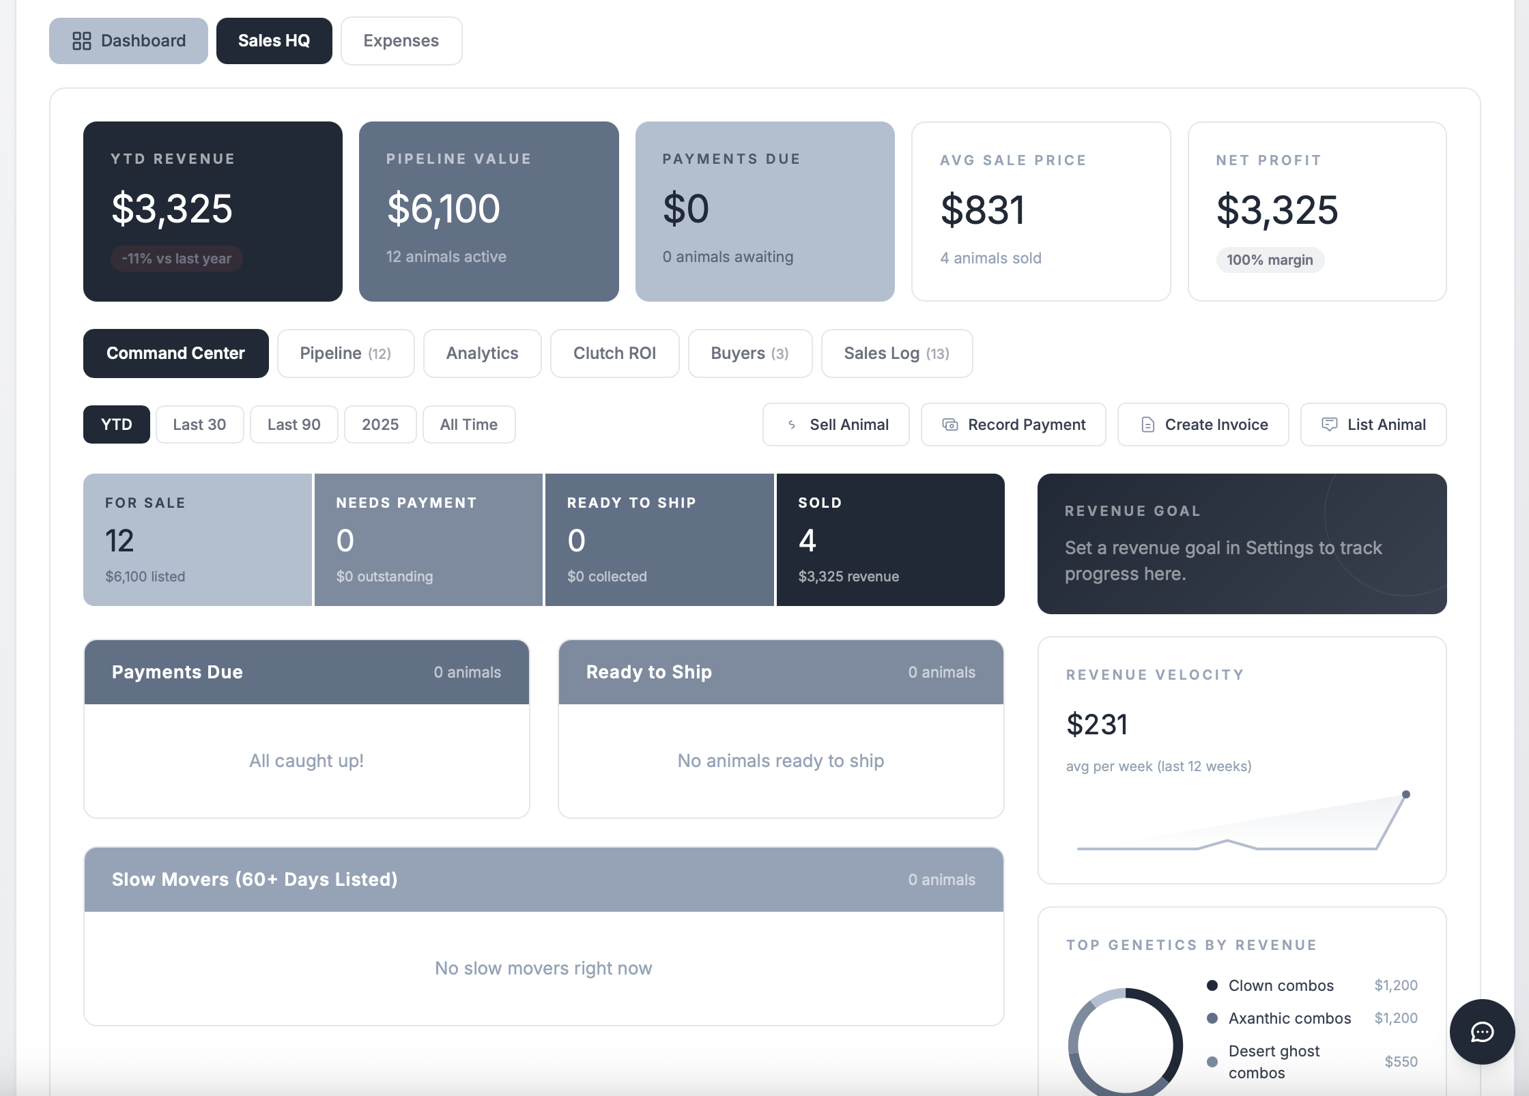The height and width of the screenshot is (1096, 1529).
Task: Click the Desert ghost combos label
Action: click(1274, 1062)
